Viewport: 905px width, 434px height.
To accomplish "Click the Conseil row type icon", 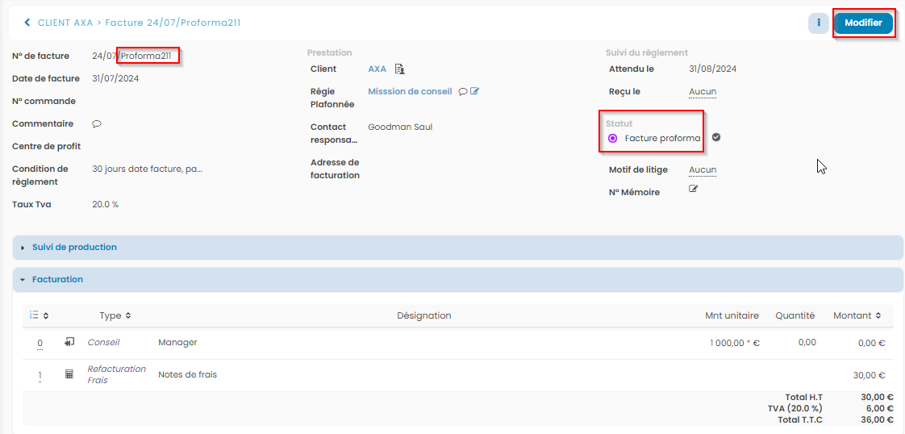I will (69, 343).
